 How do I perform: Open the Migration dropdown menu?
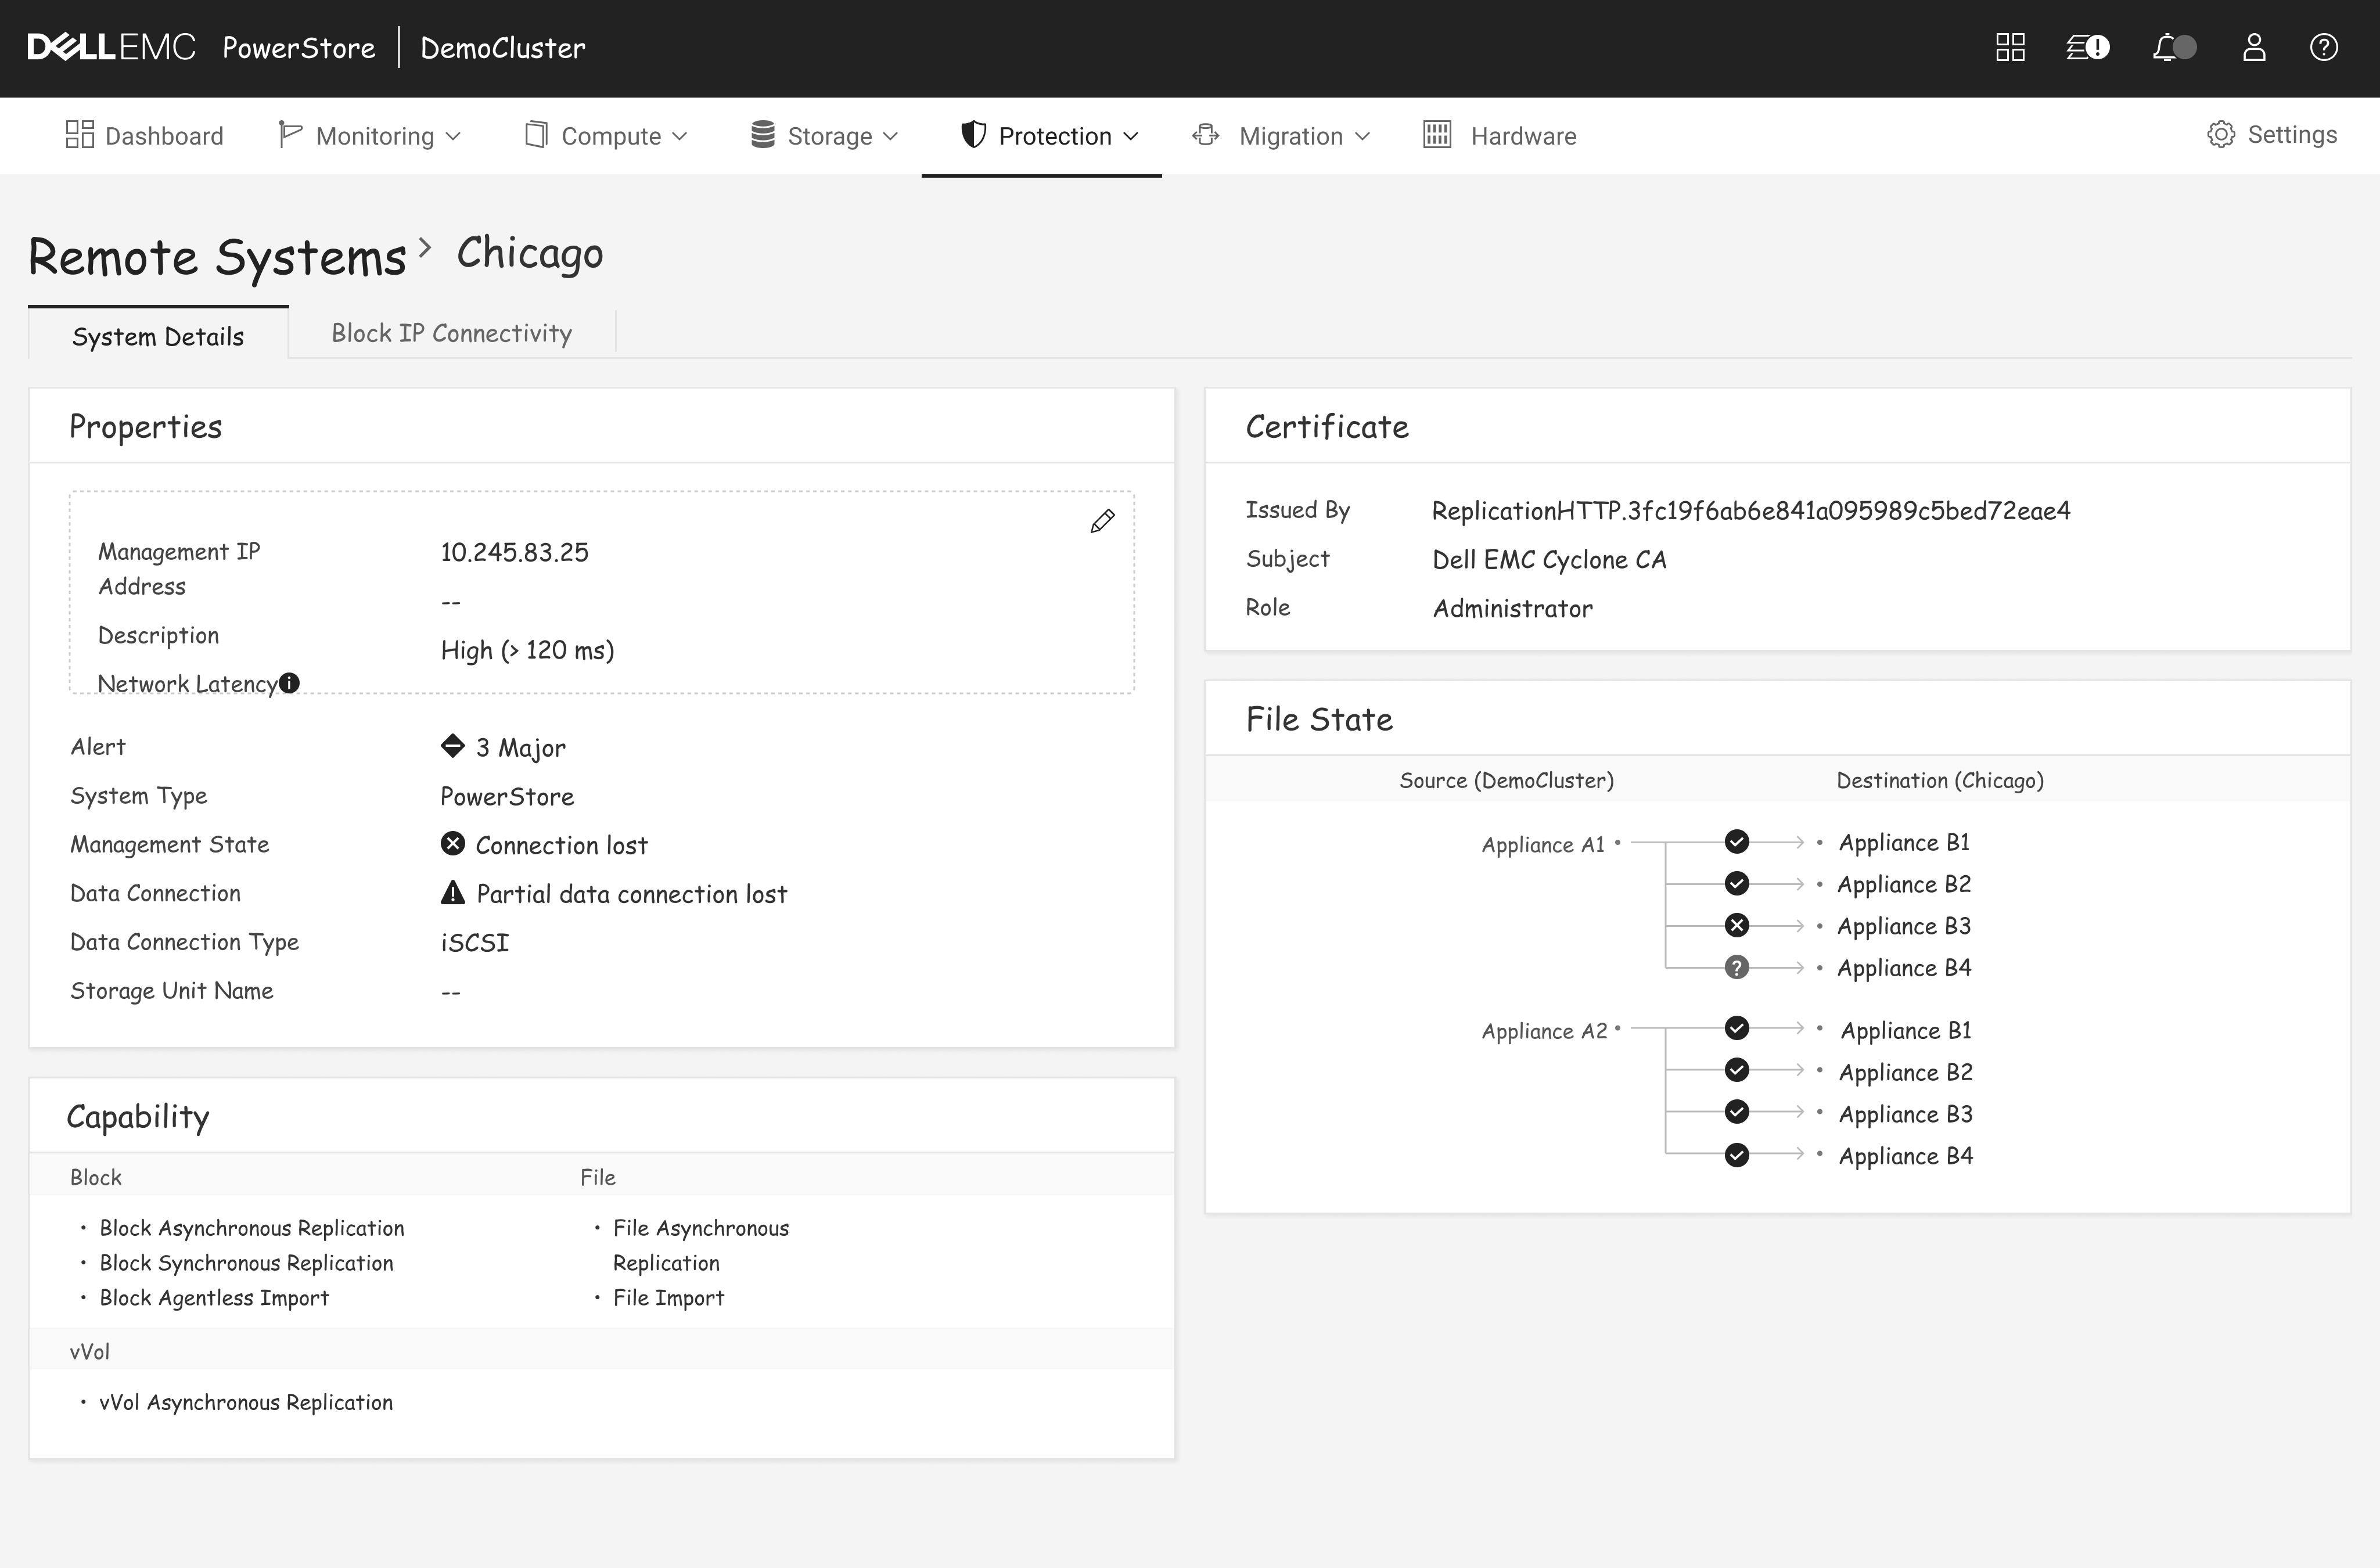(1282, 136)
